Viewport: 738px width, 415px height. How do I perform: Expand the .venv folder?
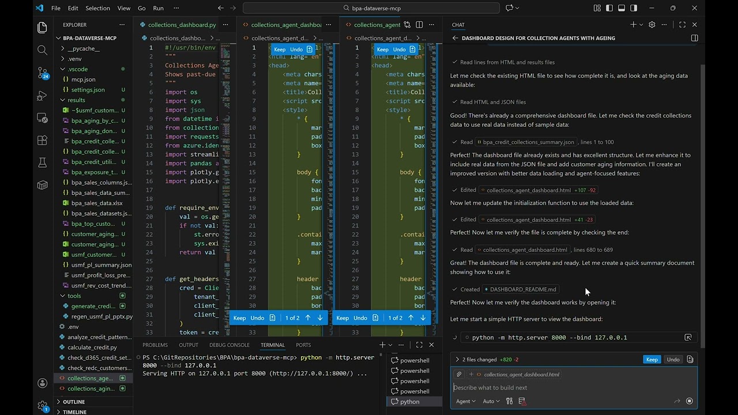[x=75, y=59]
